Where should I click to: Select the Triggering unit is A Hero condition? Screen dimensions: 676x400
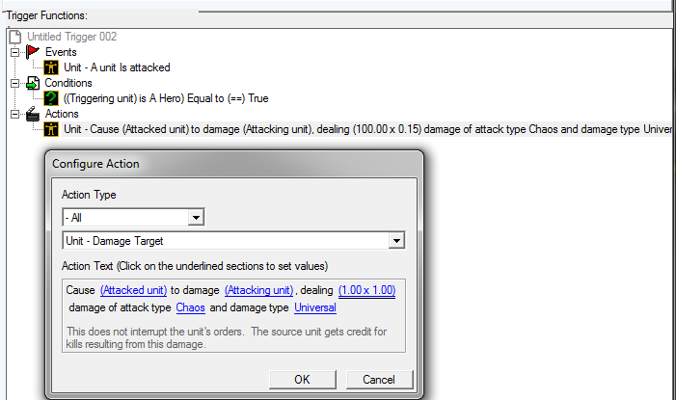pyautogui.click(x=166, y=98)
